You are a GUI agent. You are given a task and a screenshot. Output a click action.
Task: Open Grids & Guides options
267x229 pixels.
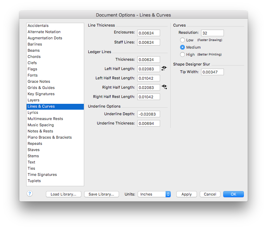55,88
